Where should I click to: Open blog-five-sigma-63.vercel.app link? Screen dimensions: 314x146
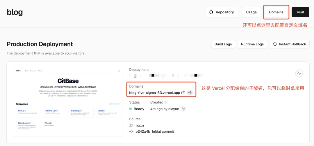tap(155, 93)
